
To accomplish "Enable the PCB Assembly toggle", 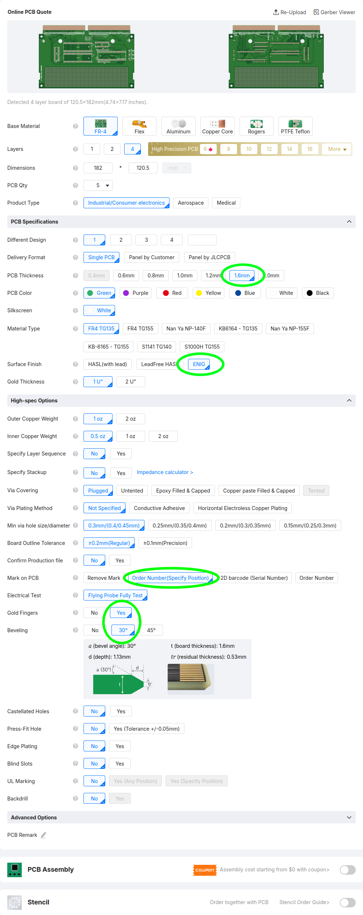I will pos(347,870).
